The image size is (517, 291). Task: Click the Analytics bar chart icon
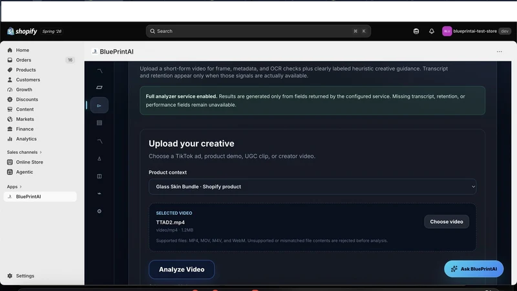click(10, 139)
